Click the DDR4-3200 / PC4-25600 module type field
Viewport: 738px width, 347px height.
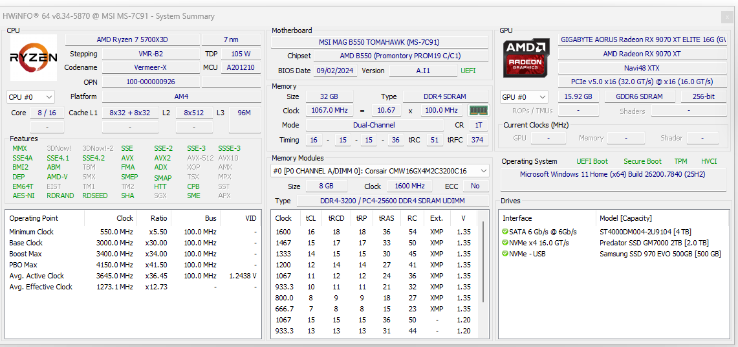[x=393, y=201]
